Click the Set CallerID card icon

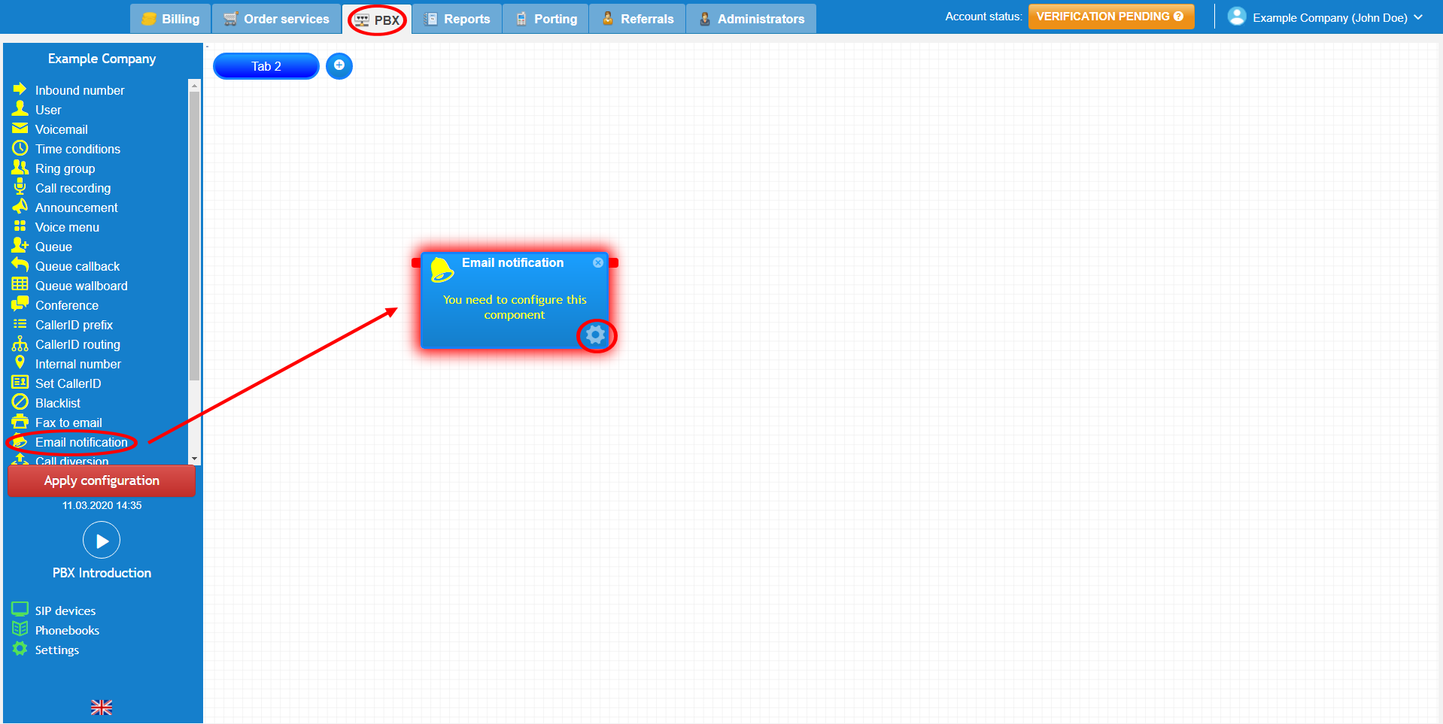[x=20, y=383]
